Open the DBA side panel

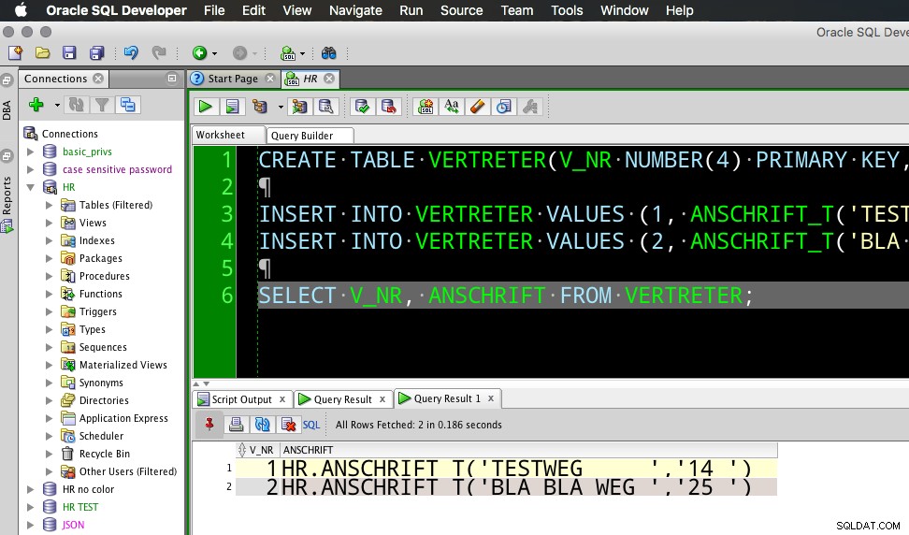coord(7,110)
